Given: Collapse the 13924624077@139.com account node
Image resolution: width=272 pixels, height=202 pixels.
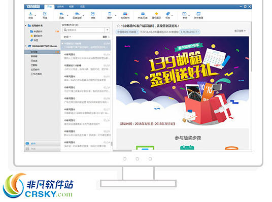Looking at the screenshot, I should pyautogui.click(x=26, y=46).
